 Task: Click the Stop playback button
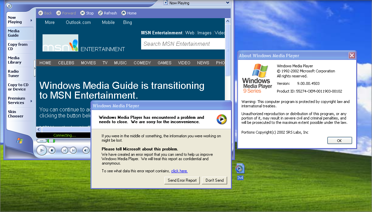(x=52, y=150)
